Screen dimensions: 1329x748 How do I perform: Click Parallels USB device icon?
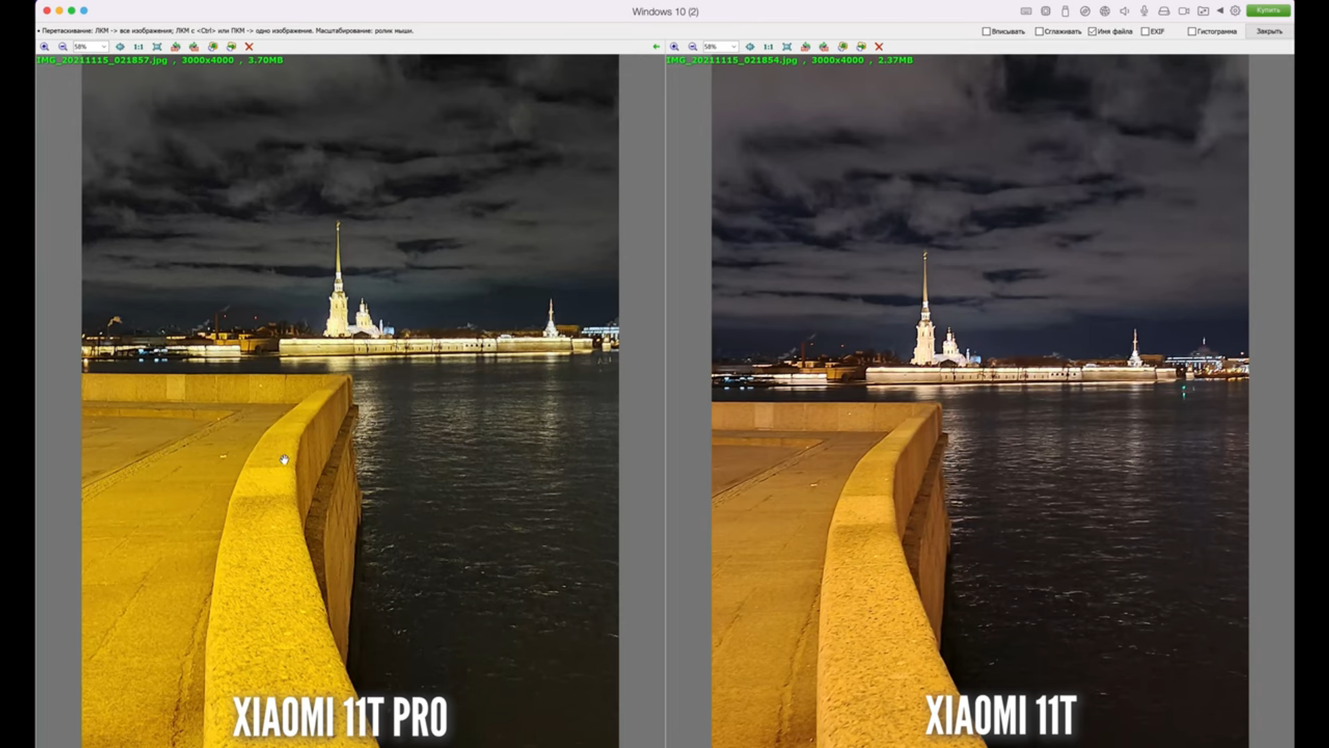click(1065, 11)
